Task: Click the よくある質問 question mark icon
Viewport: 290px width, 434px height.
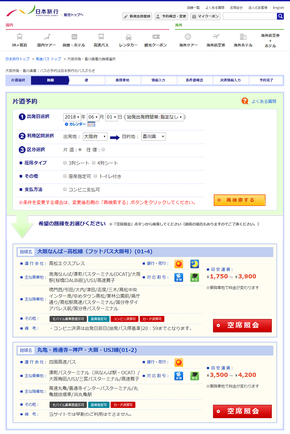Action: pyautogui.click(x=245, y=101)
